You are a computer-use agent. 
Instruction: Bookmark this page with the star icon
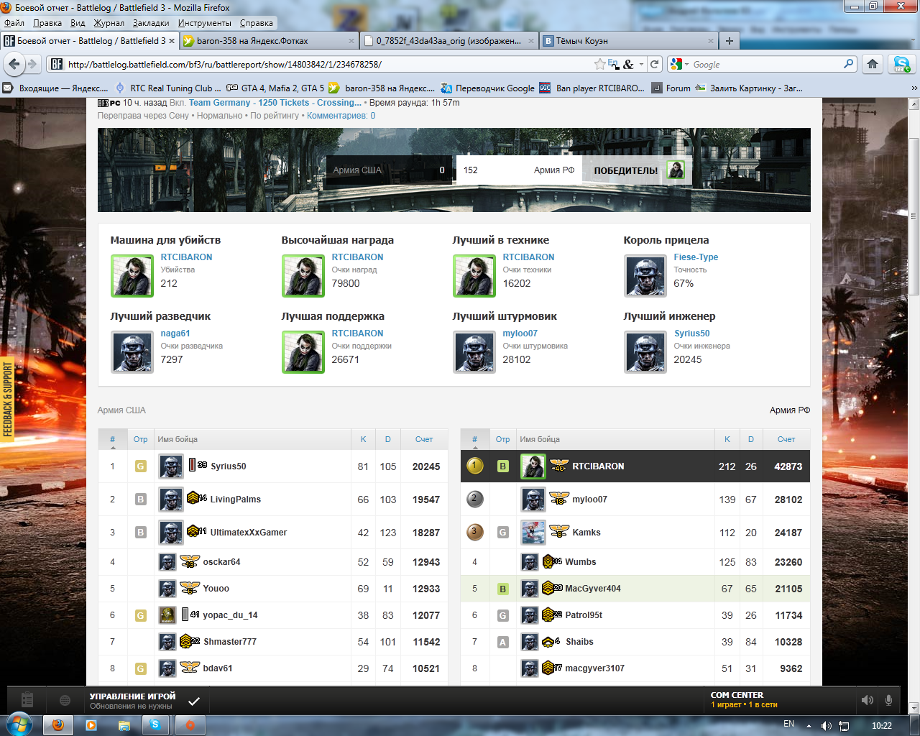599,64
